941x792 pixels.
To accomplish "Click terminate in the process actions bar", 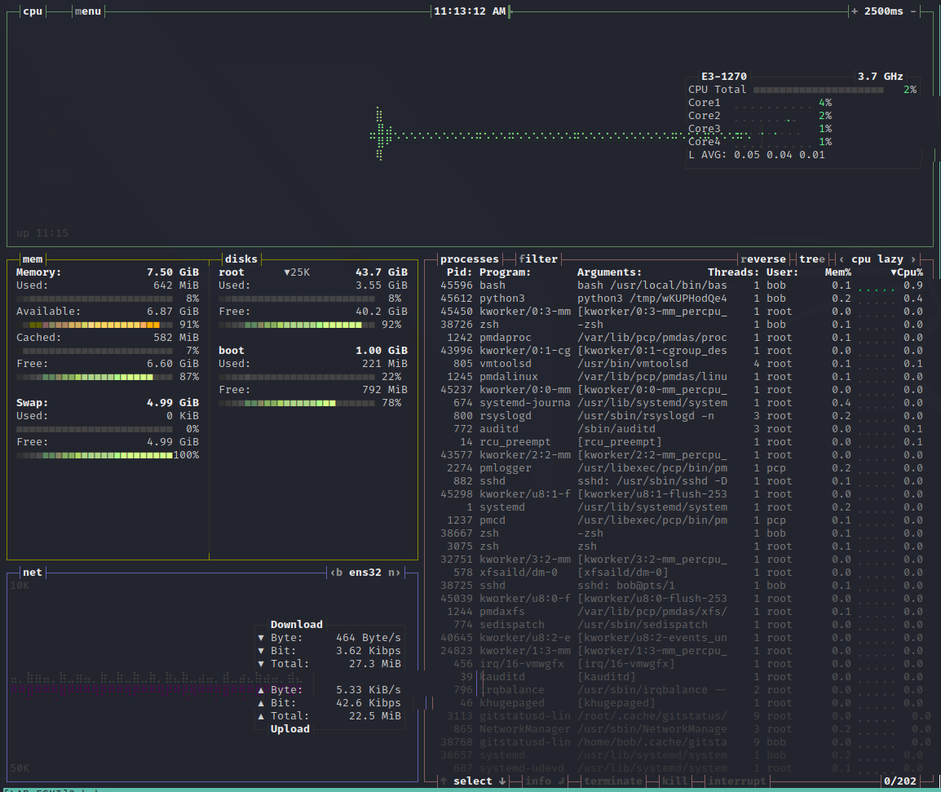I will pyautogui.click(x=613, y=781).
